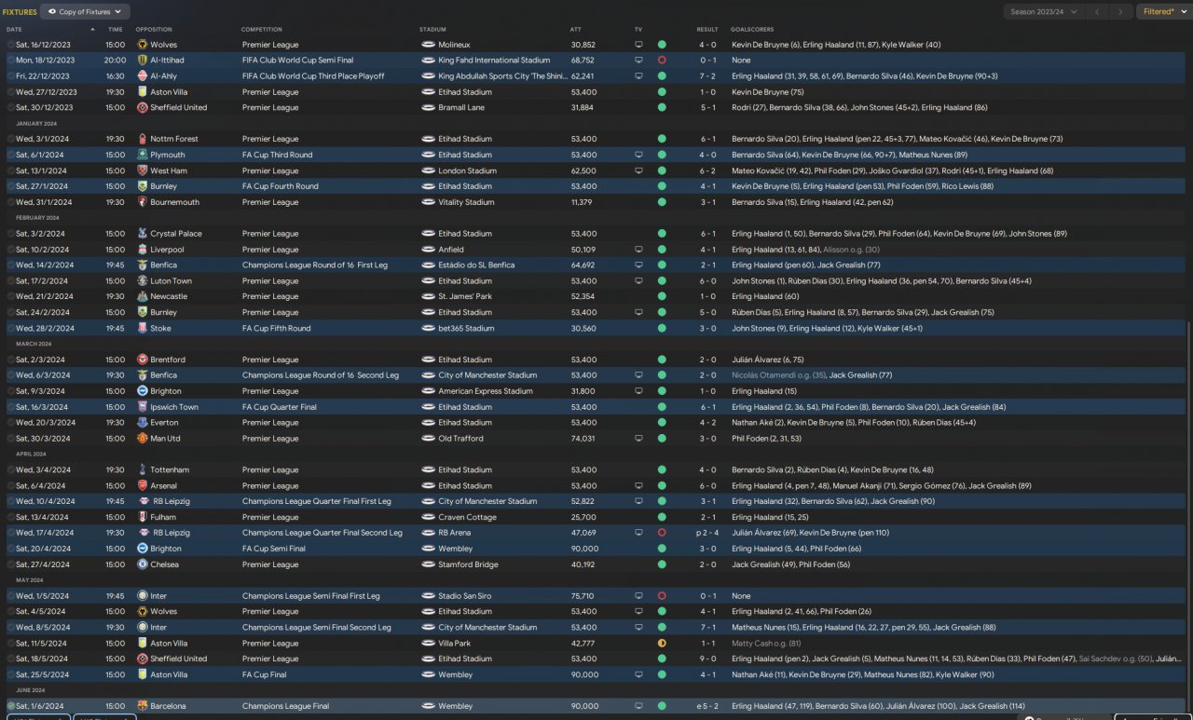Open the Copy of Fixtures view dropdown
Viewport: 1193px width, 720px height.
pyautogui.click(x=86, y=12)
